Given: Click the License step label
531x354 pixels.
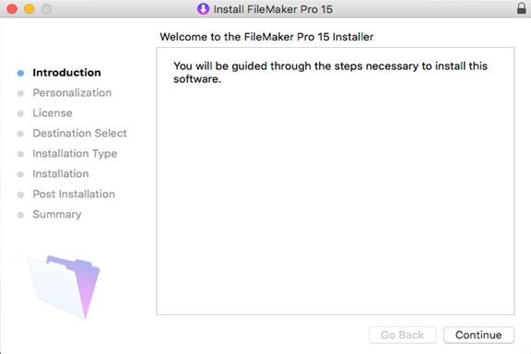Looking at the screenshot, I should coord(53,113).
